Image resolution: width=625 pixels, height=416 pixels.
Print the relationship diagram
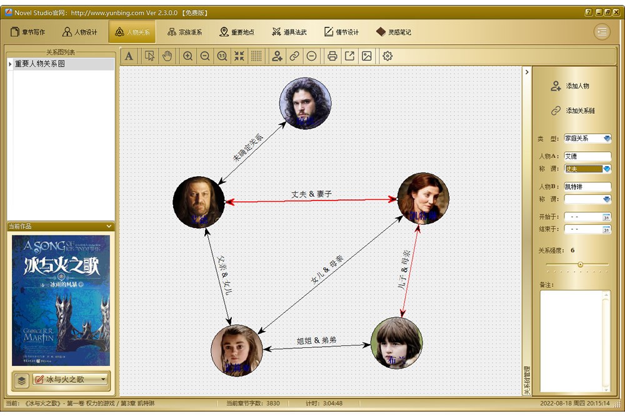coord(332,56)
